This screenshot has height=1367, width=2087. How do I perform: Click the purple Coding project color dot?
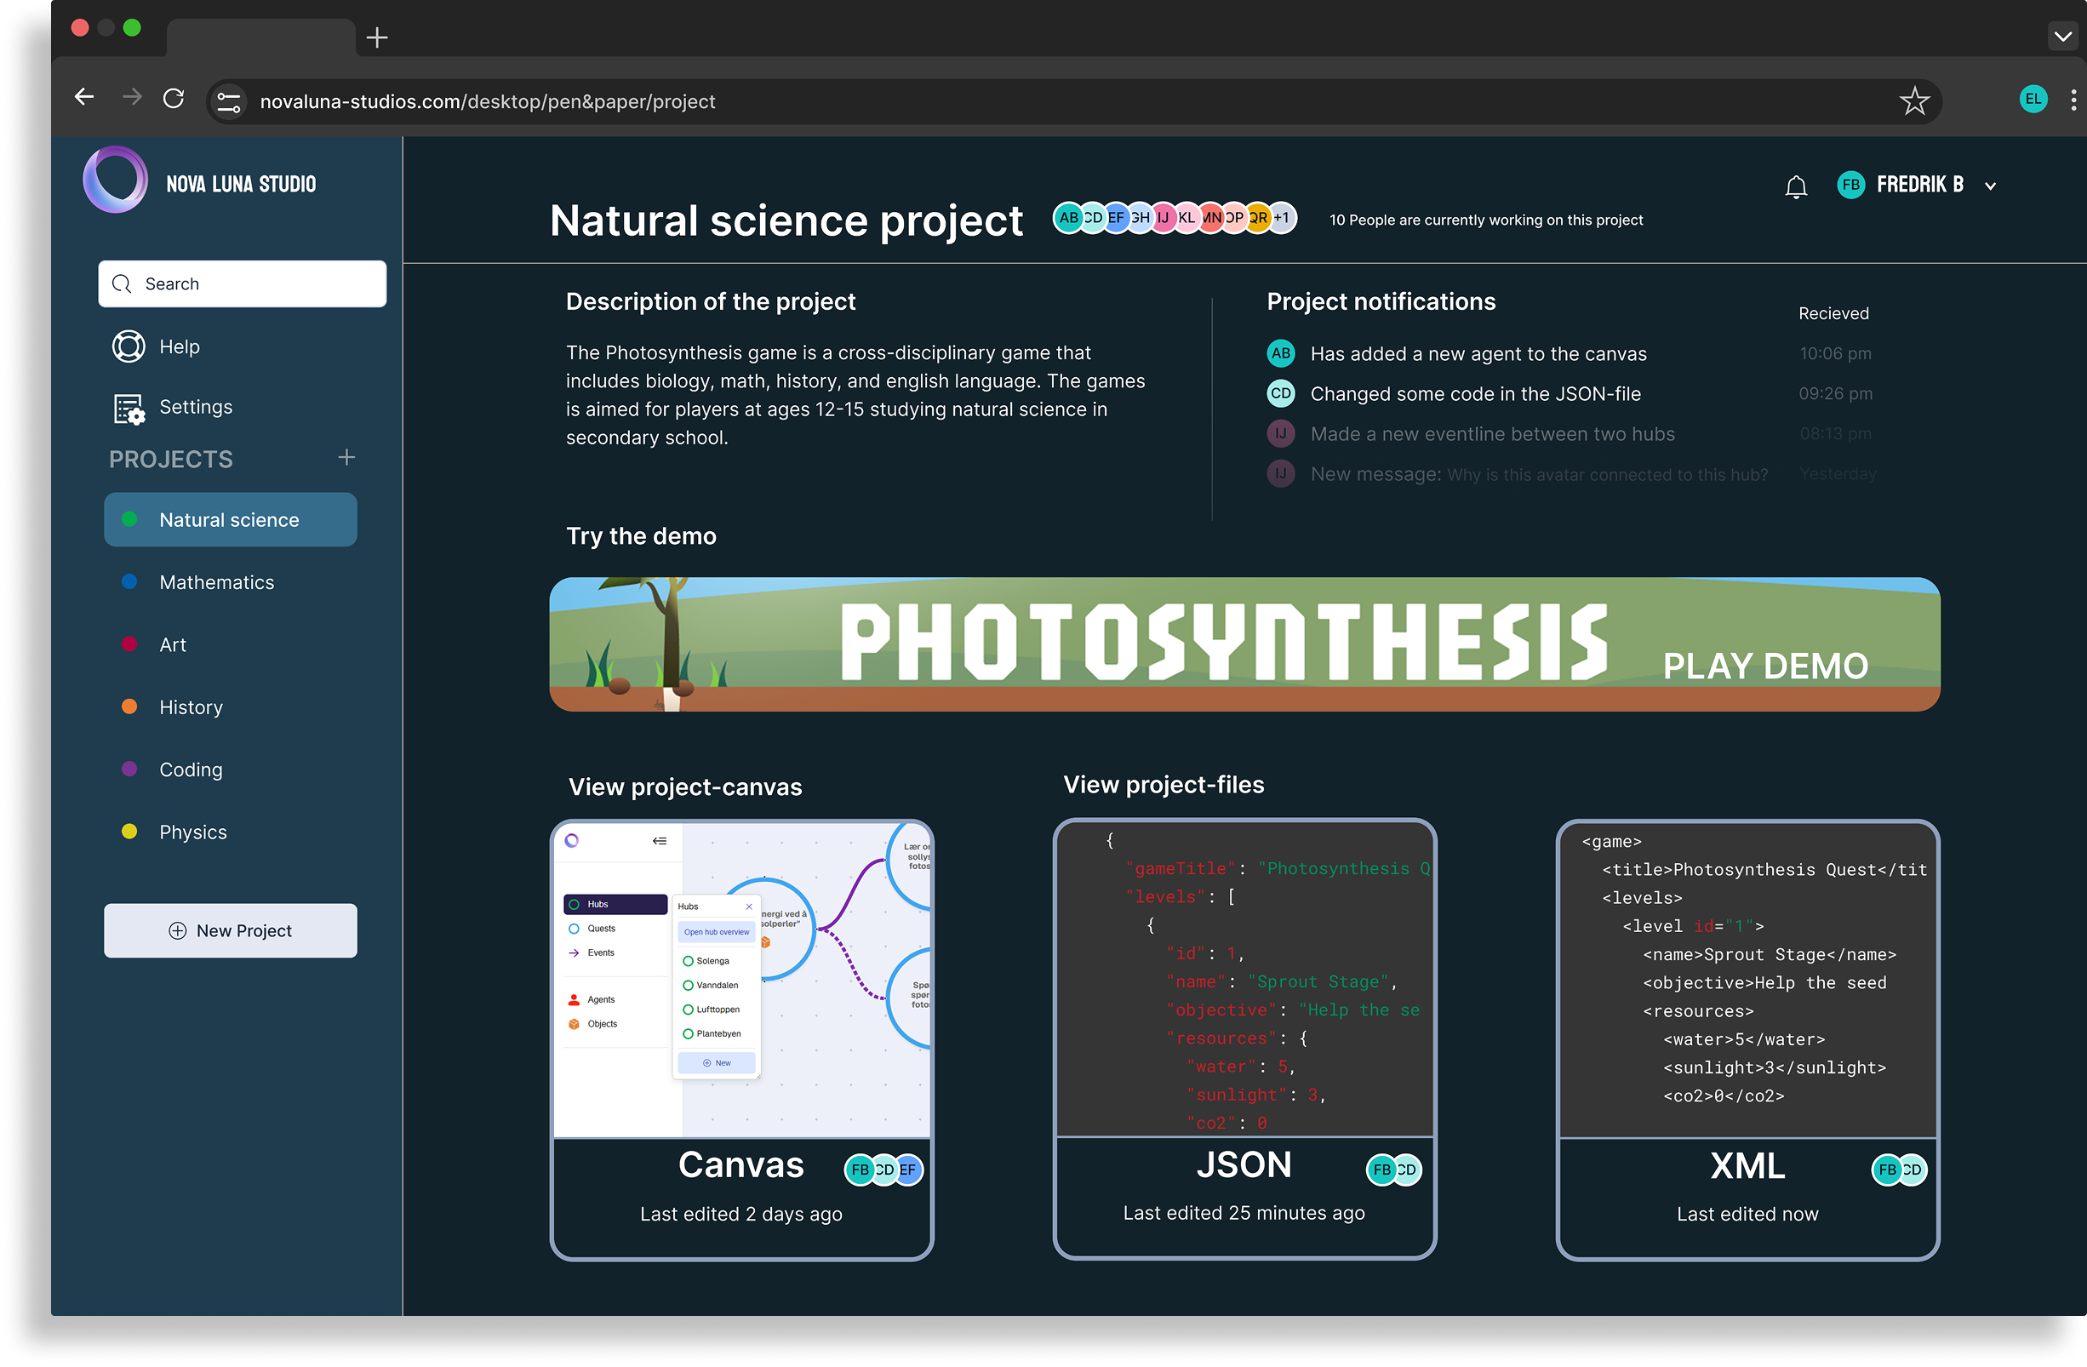coord(129,769)
